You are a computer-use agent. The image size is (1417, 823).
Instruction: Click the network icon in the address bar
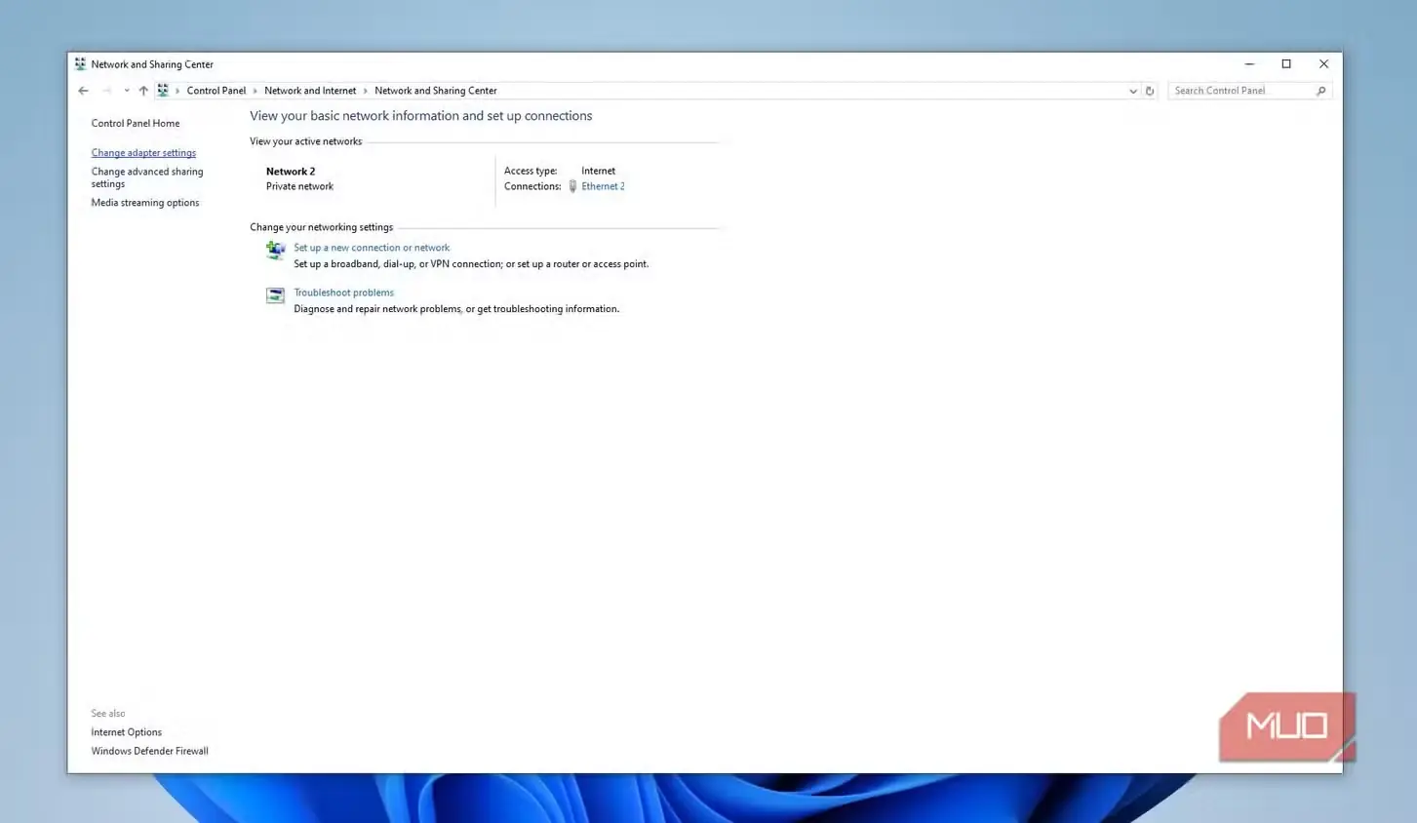[163, 91]
